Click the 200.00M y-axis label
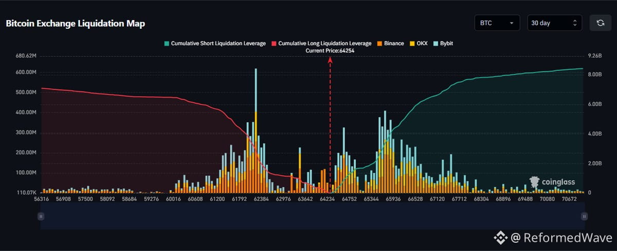This screenshot has height=251, width=617. coord(26,153)
